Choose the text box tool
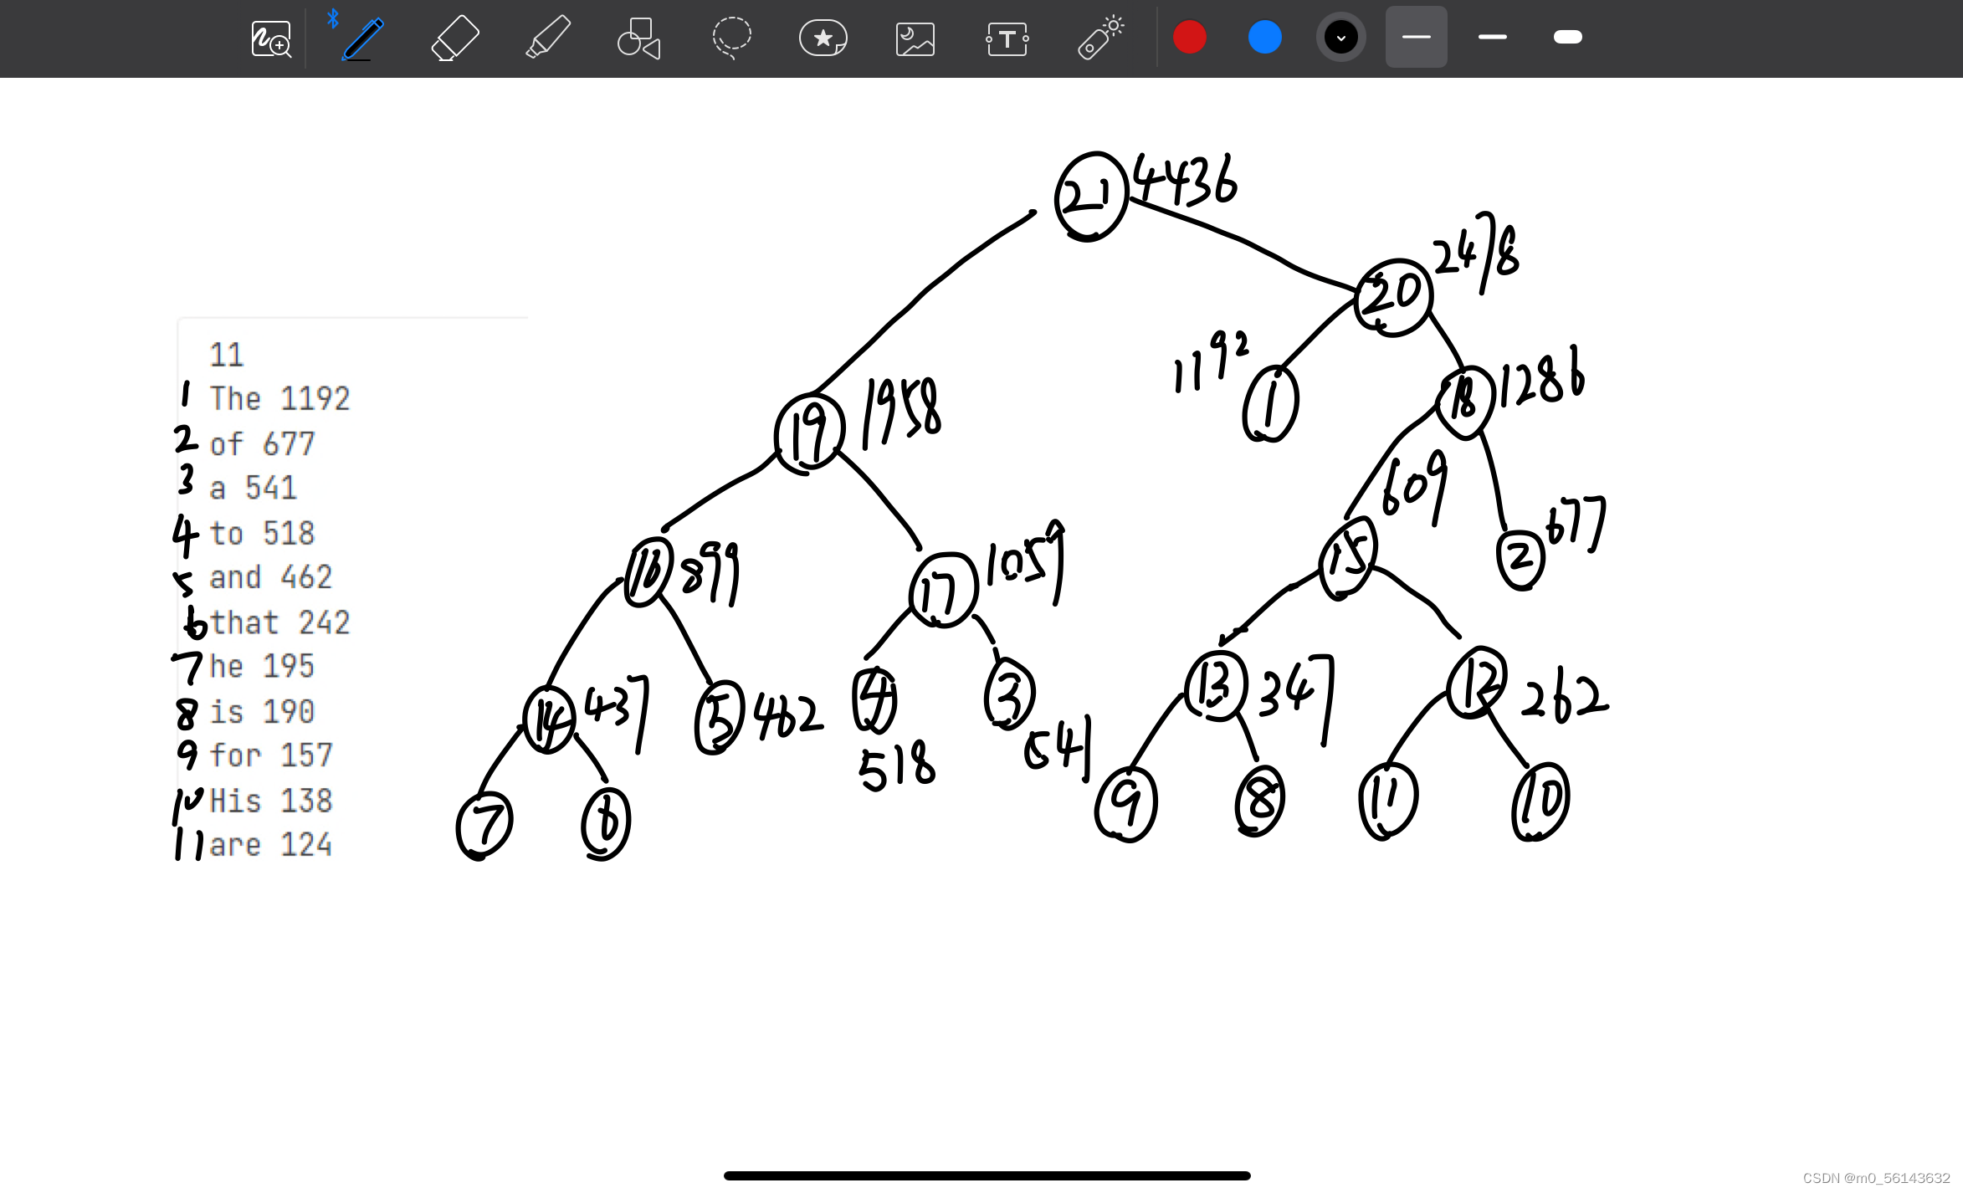1963x1193 pixels. (x=1007, y=38)
